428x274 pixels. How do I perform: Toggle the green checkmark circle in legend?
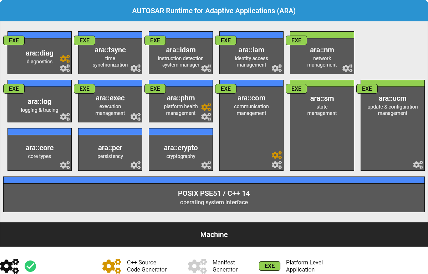coord(30,266)
